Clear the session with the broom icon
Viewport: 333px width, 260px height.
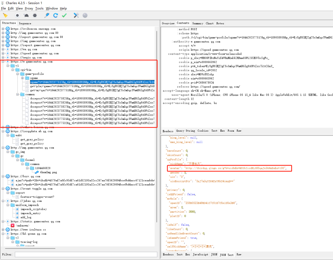[x=5, y=15]
